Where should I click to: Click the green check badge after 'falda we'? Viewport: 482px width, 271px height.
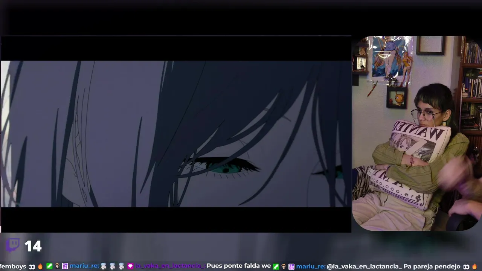276,266
